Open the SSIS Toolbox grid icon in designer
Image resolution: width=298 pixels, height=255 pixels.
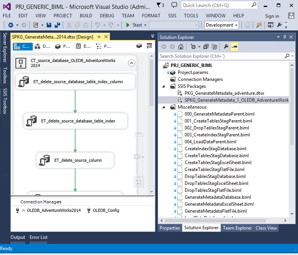[x=149, y=46]
